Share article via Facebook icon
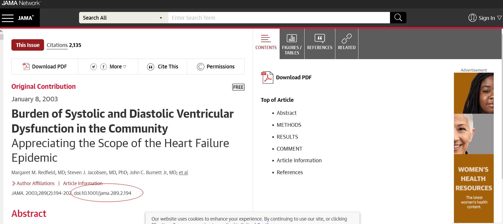Image resolution: width=503 pixels, height=224 pixels. pyautogui.click(x=103, y=67)
